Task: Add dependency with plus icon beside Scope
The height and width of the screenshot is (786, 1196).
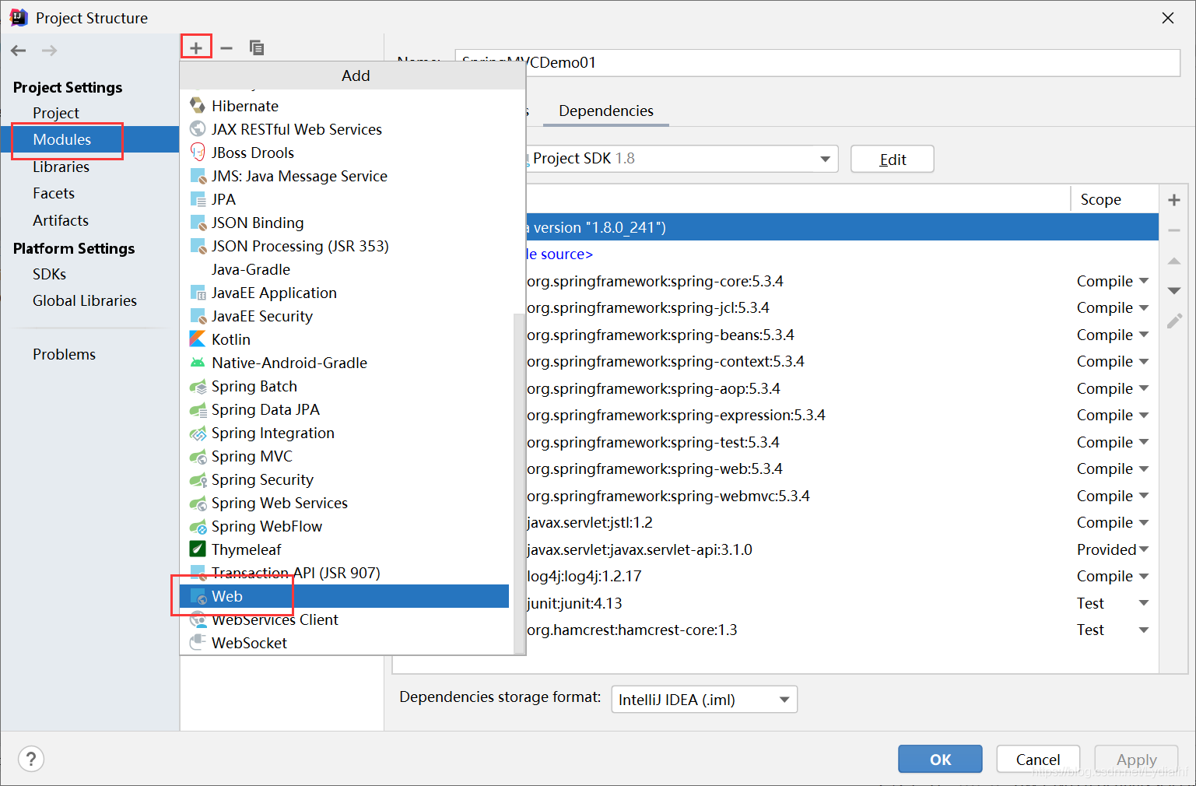Action: [x=1174, y=200]
